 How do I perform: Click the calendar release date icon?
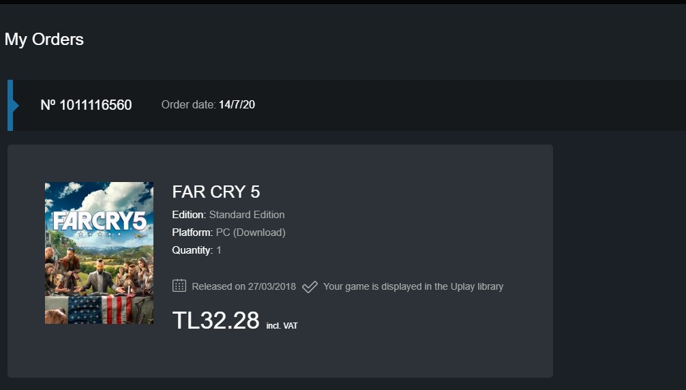[x=179, y=286]
